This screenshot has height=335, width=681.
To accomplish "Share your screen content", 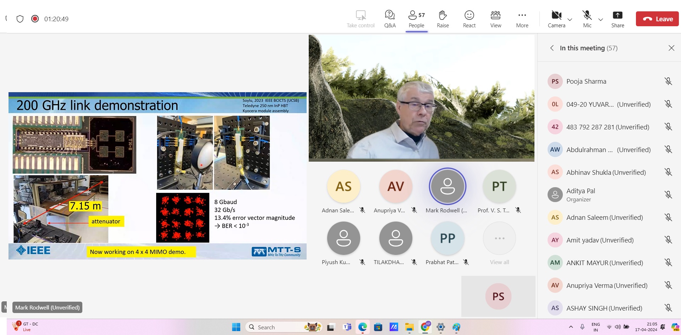I will point(617,19).
